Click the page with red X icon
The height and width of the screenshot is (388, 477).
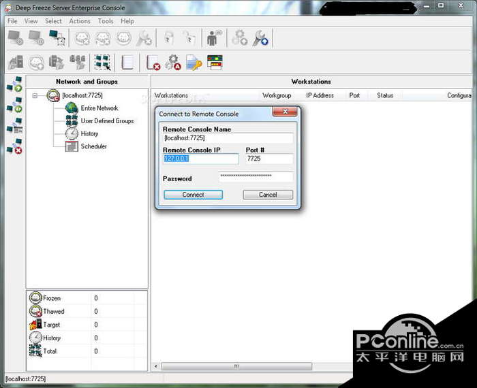tap(153, 63)
